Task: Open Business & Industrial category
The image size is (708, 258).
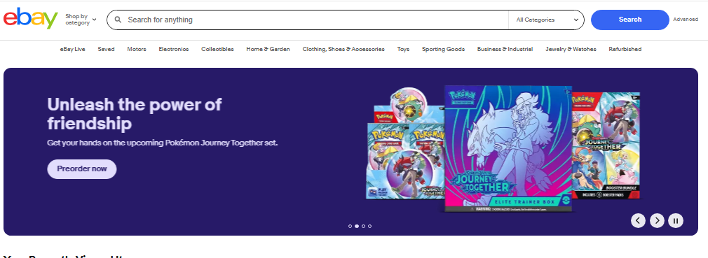Action: tap(505, 49)
